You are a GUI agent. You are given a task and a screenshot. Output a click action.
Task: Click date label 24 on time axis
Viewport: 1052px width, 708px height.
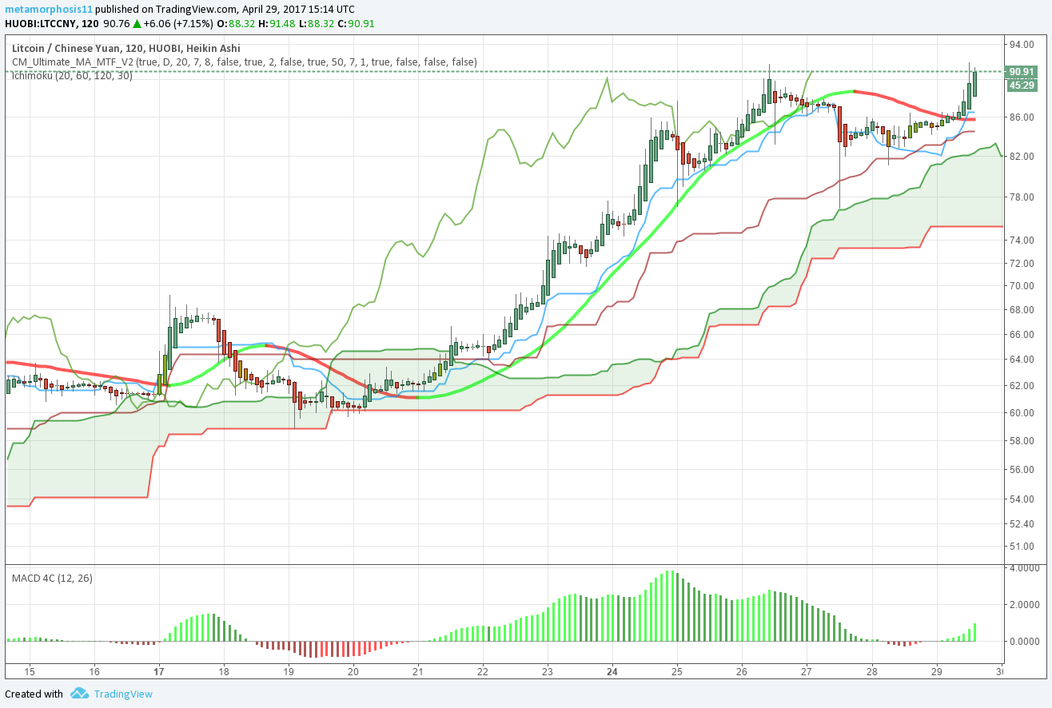coord(612,671)
